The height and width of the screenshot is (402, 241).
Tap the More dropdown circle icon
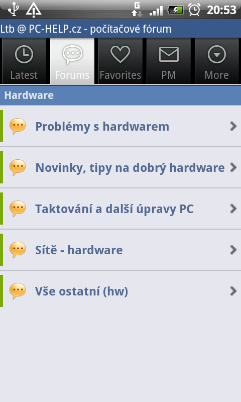point(217,54)
